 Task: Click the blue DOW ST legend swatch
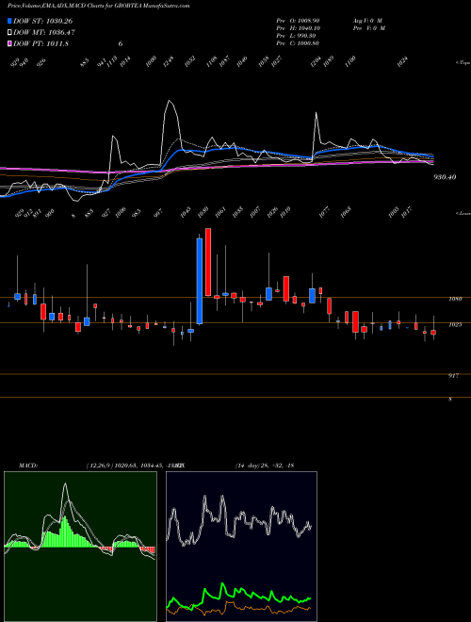(x=9, y=21)
